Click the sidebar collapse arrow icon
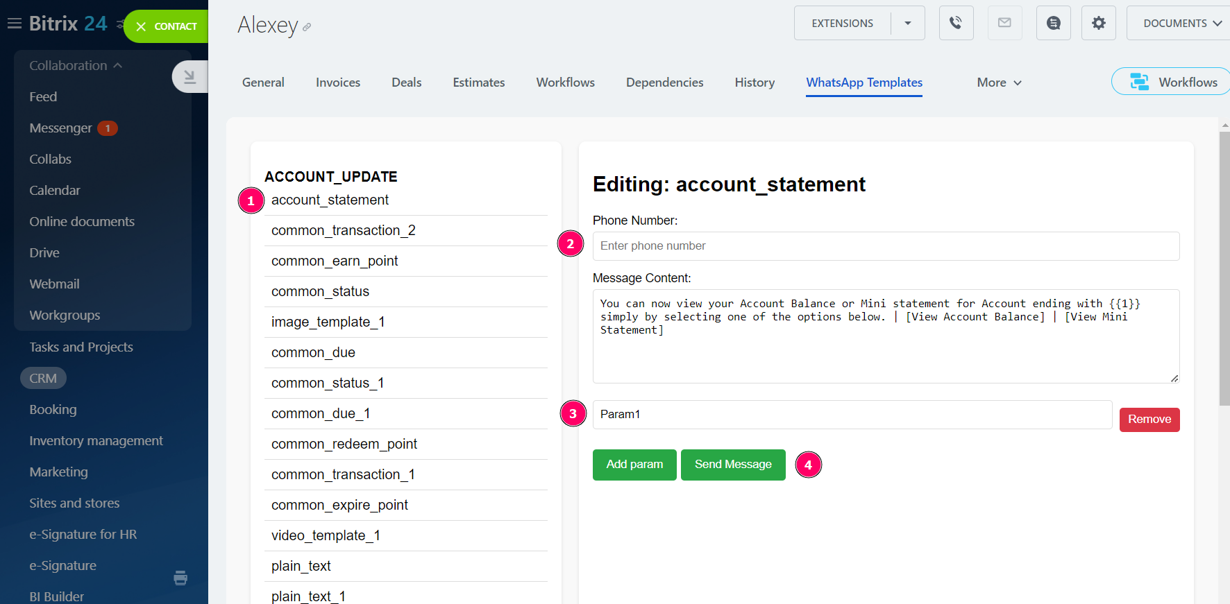This screenshot has height=604, width=1230. point(189,77)
